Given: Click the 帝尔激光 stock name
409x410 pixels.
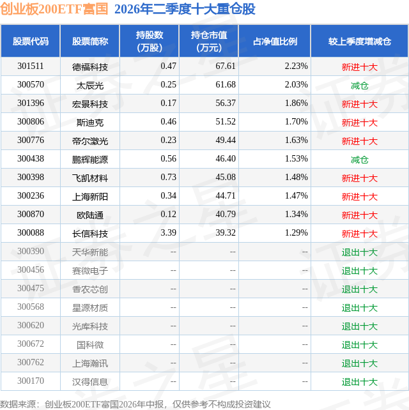Looking at the screenshot, I should (90, 141).
